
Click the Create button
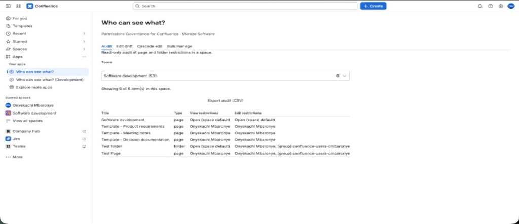click(x=374, y=6)
